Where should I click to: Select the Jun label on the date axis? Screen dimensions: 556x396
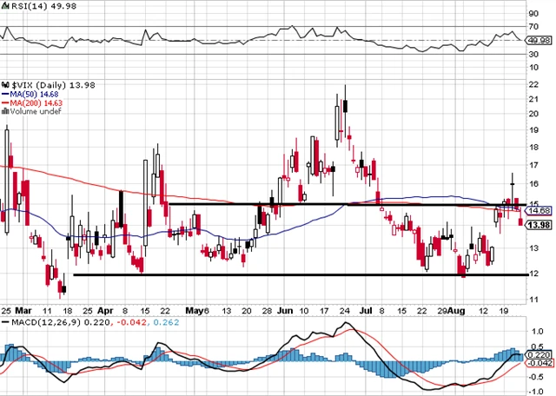tap(284, 309)
